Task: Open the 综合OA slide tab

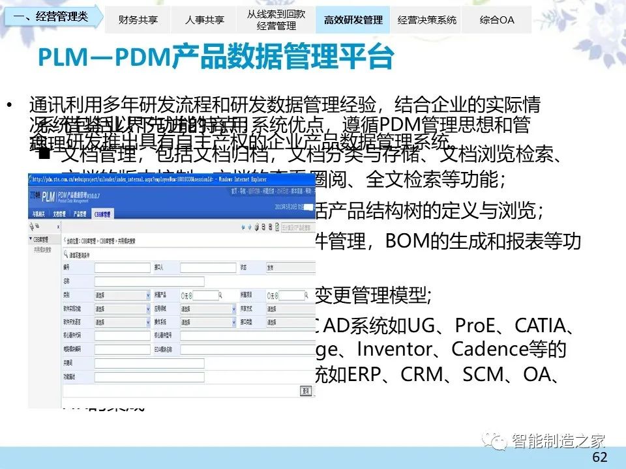Action: (x=497, y=20)
